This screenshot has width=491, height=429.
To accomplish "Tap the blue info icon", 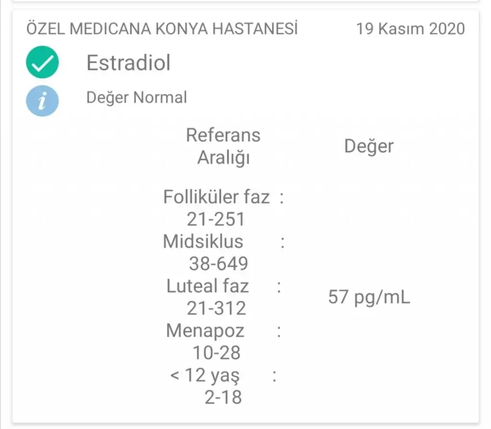I will point(43,101).
